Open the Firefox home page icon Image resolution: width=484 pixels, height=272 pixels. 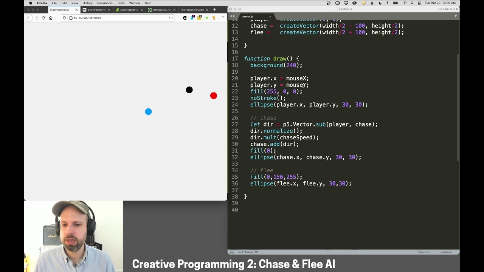[x=51, y=18]
